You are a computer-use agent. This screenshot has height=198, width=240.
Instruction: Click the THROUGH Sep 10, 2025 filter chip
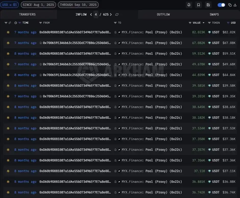coord(78,5)
